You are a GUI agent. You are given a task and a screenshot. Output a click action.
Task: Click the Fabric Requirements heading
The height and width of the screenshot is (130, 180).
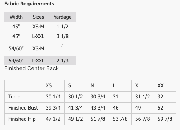coord(29,4)
